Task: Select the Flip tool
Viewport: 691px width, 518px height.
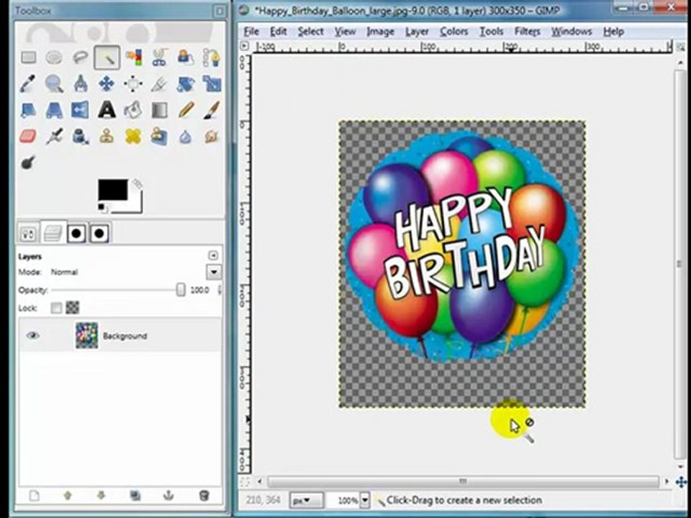Action: pos(80,109)
